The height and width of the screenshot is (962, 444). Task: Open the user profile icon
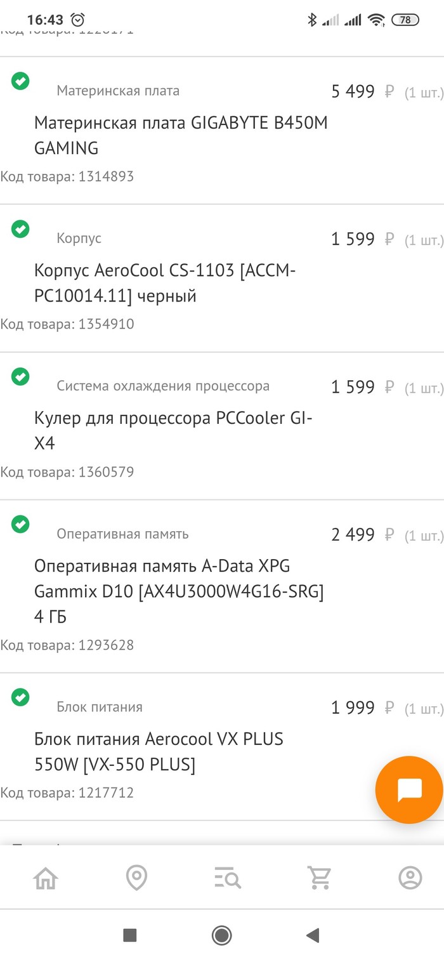tap(410, 878)
